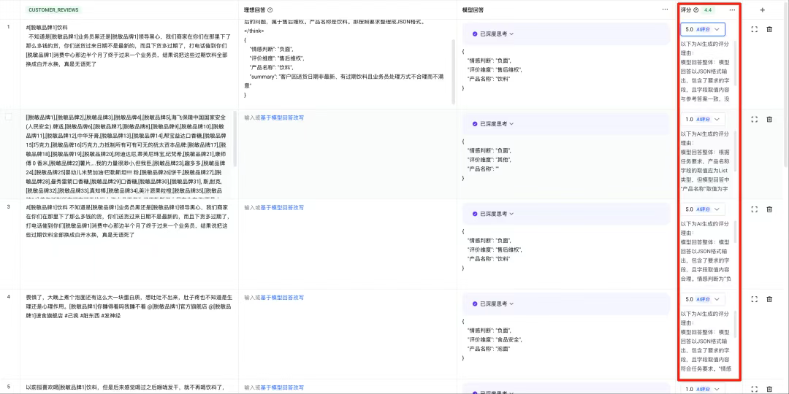Image resolution: width=789 pixels, height=394 pixels.
Task: Open the 模型回答 column three-dot menu
Action: (x=665, y=10)
